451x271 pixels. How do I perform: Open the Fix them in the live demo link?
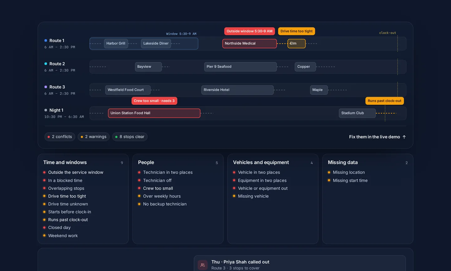click(x=377, y=137)
